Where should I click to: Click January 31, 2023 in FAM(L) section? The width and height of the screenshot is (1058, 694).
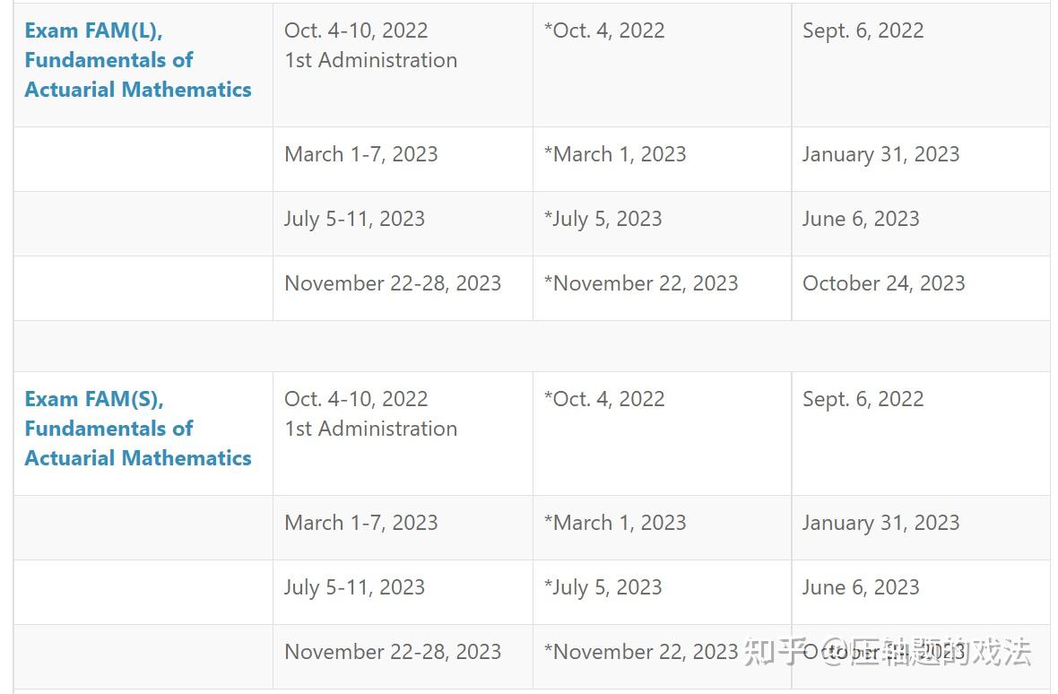pos(880,154)
